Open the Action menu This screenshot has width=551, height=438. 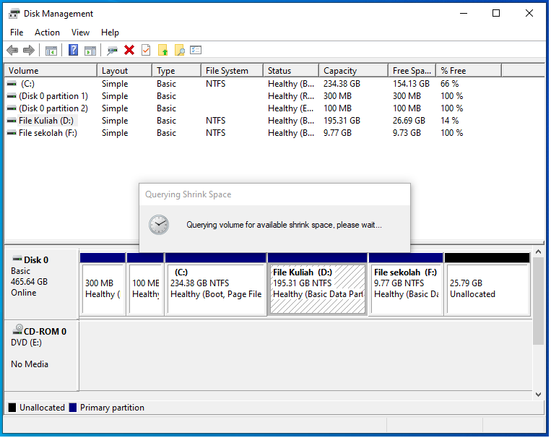click(48, 33)
